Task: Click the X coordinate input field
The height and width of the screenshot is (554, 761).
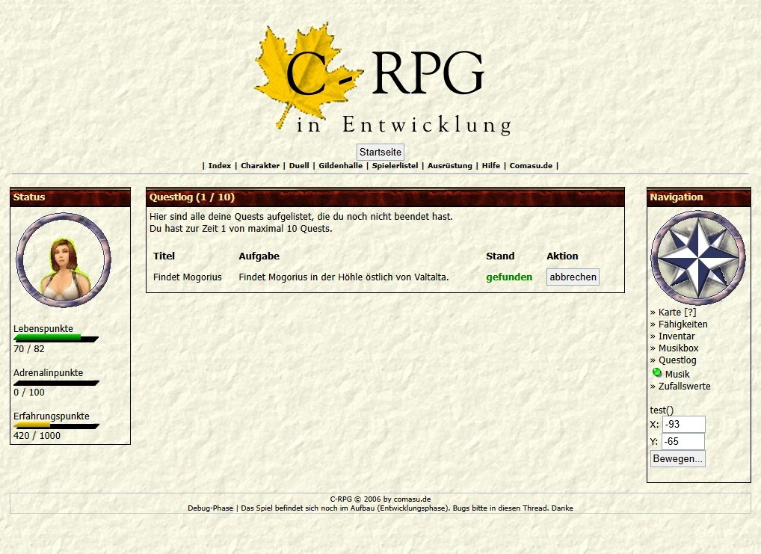Action: 683,424
